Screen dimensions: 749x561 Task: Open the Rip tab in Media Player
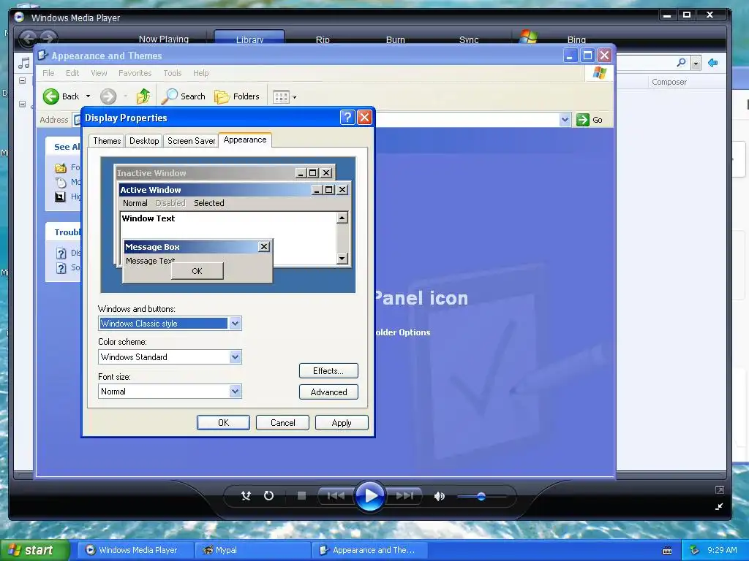(323, 39)
